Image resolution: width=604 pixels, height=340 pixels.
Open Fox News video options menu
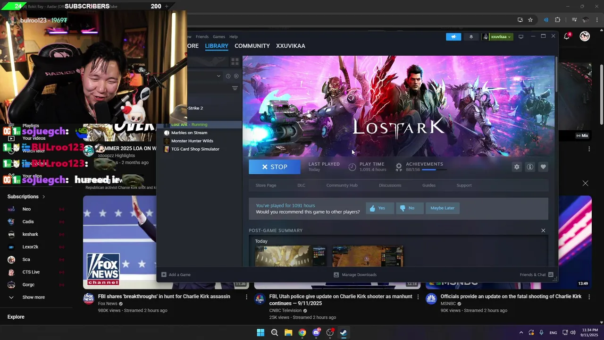[246, 297]
